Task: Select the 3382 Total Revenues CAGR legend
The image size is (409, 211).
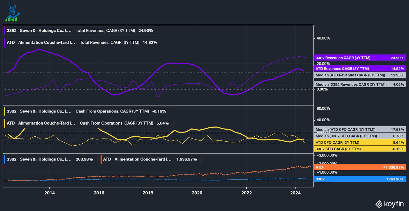Action: (81, 31)
